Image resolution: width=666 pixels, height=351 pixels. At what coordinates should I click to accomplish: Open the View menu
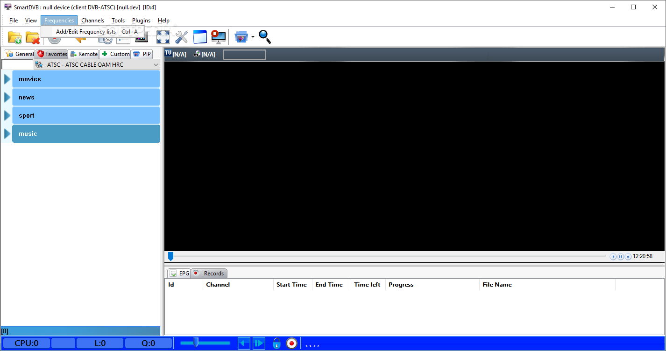pyautogui.click(x=31, y=21)
